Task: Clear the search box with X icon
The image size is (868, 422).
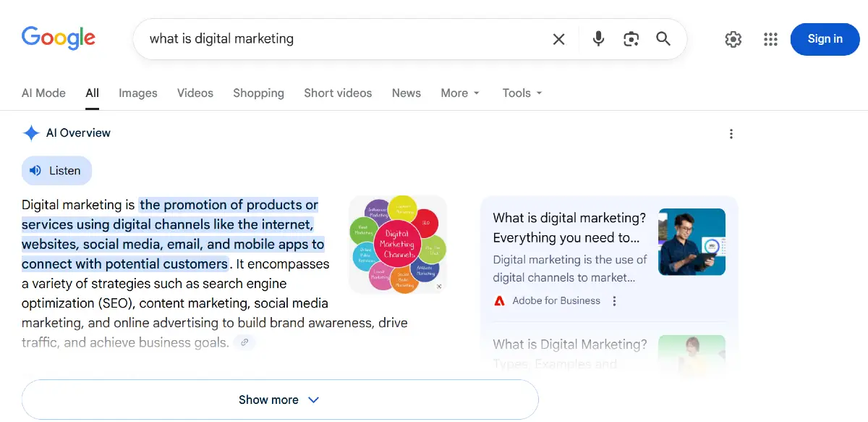Action: point(558,39)
